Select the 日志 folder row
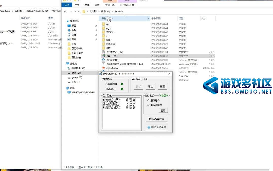 158,48
